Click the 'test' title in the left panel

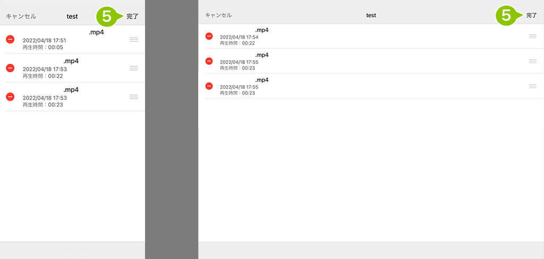(72, 16)
